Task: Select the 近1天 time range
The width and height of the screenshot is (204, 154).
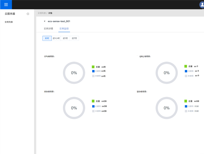Action: (x=65, y=38)
